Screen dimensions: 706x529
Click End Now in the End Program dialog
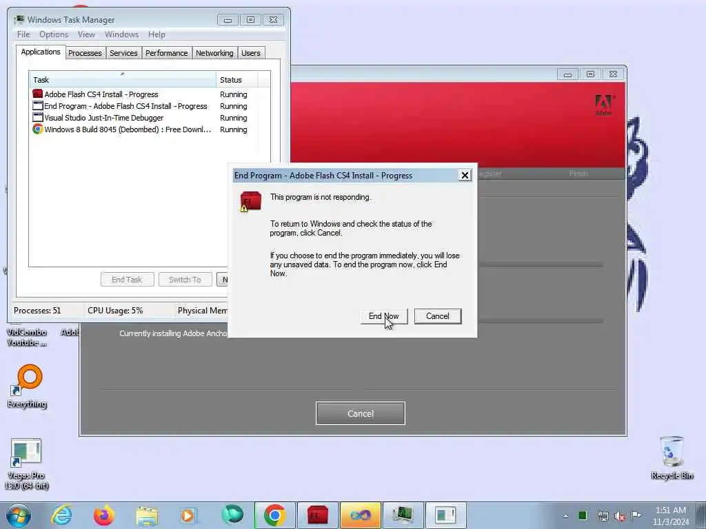[383, 316]
